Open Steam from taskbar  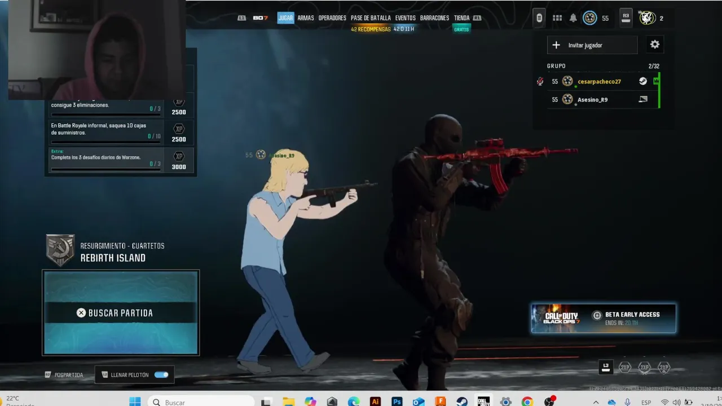pyautogui.click(x=462, y=402)
